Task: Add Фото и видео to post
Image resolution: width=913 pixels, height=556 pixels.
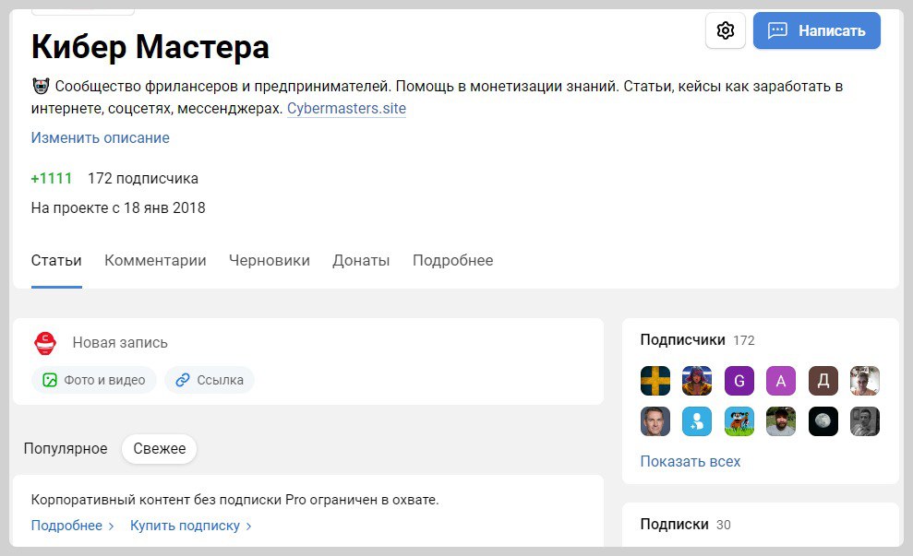Action: (x=94, y=380)
